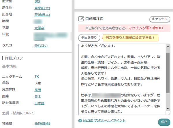Edit birthplace value 茨城(日本)

[42, 15]
